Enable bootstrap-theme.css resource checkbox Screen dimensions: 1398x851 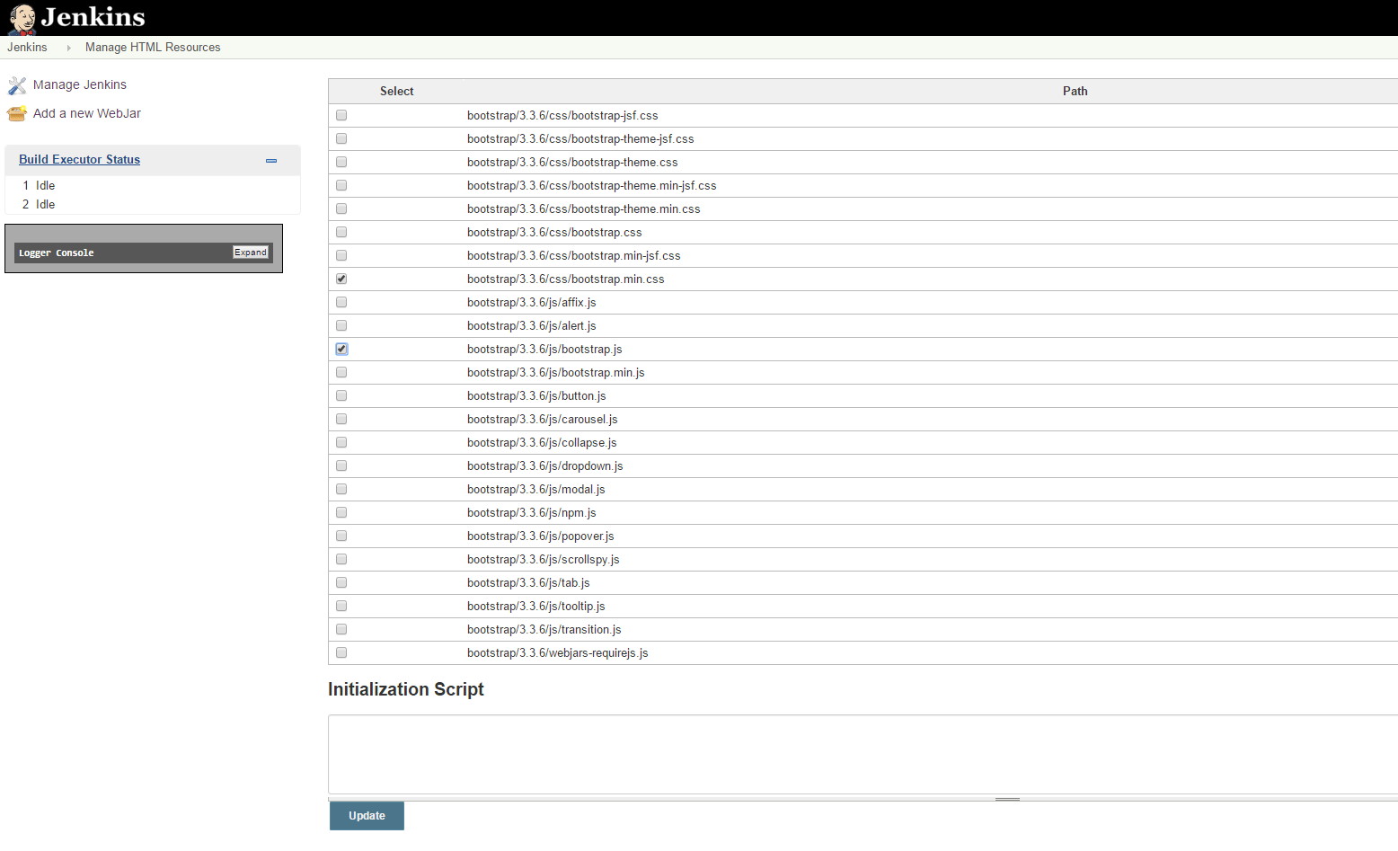pyautogui.click(x=341, y=162)
